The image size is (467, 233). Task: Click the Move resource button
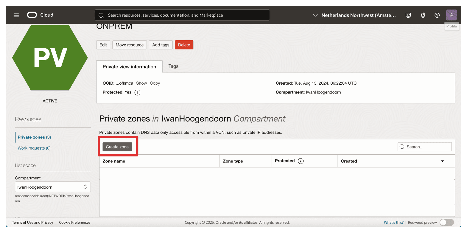[130, 45]
